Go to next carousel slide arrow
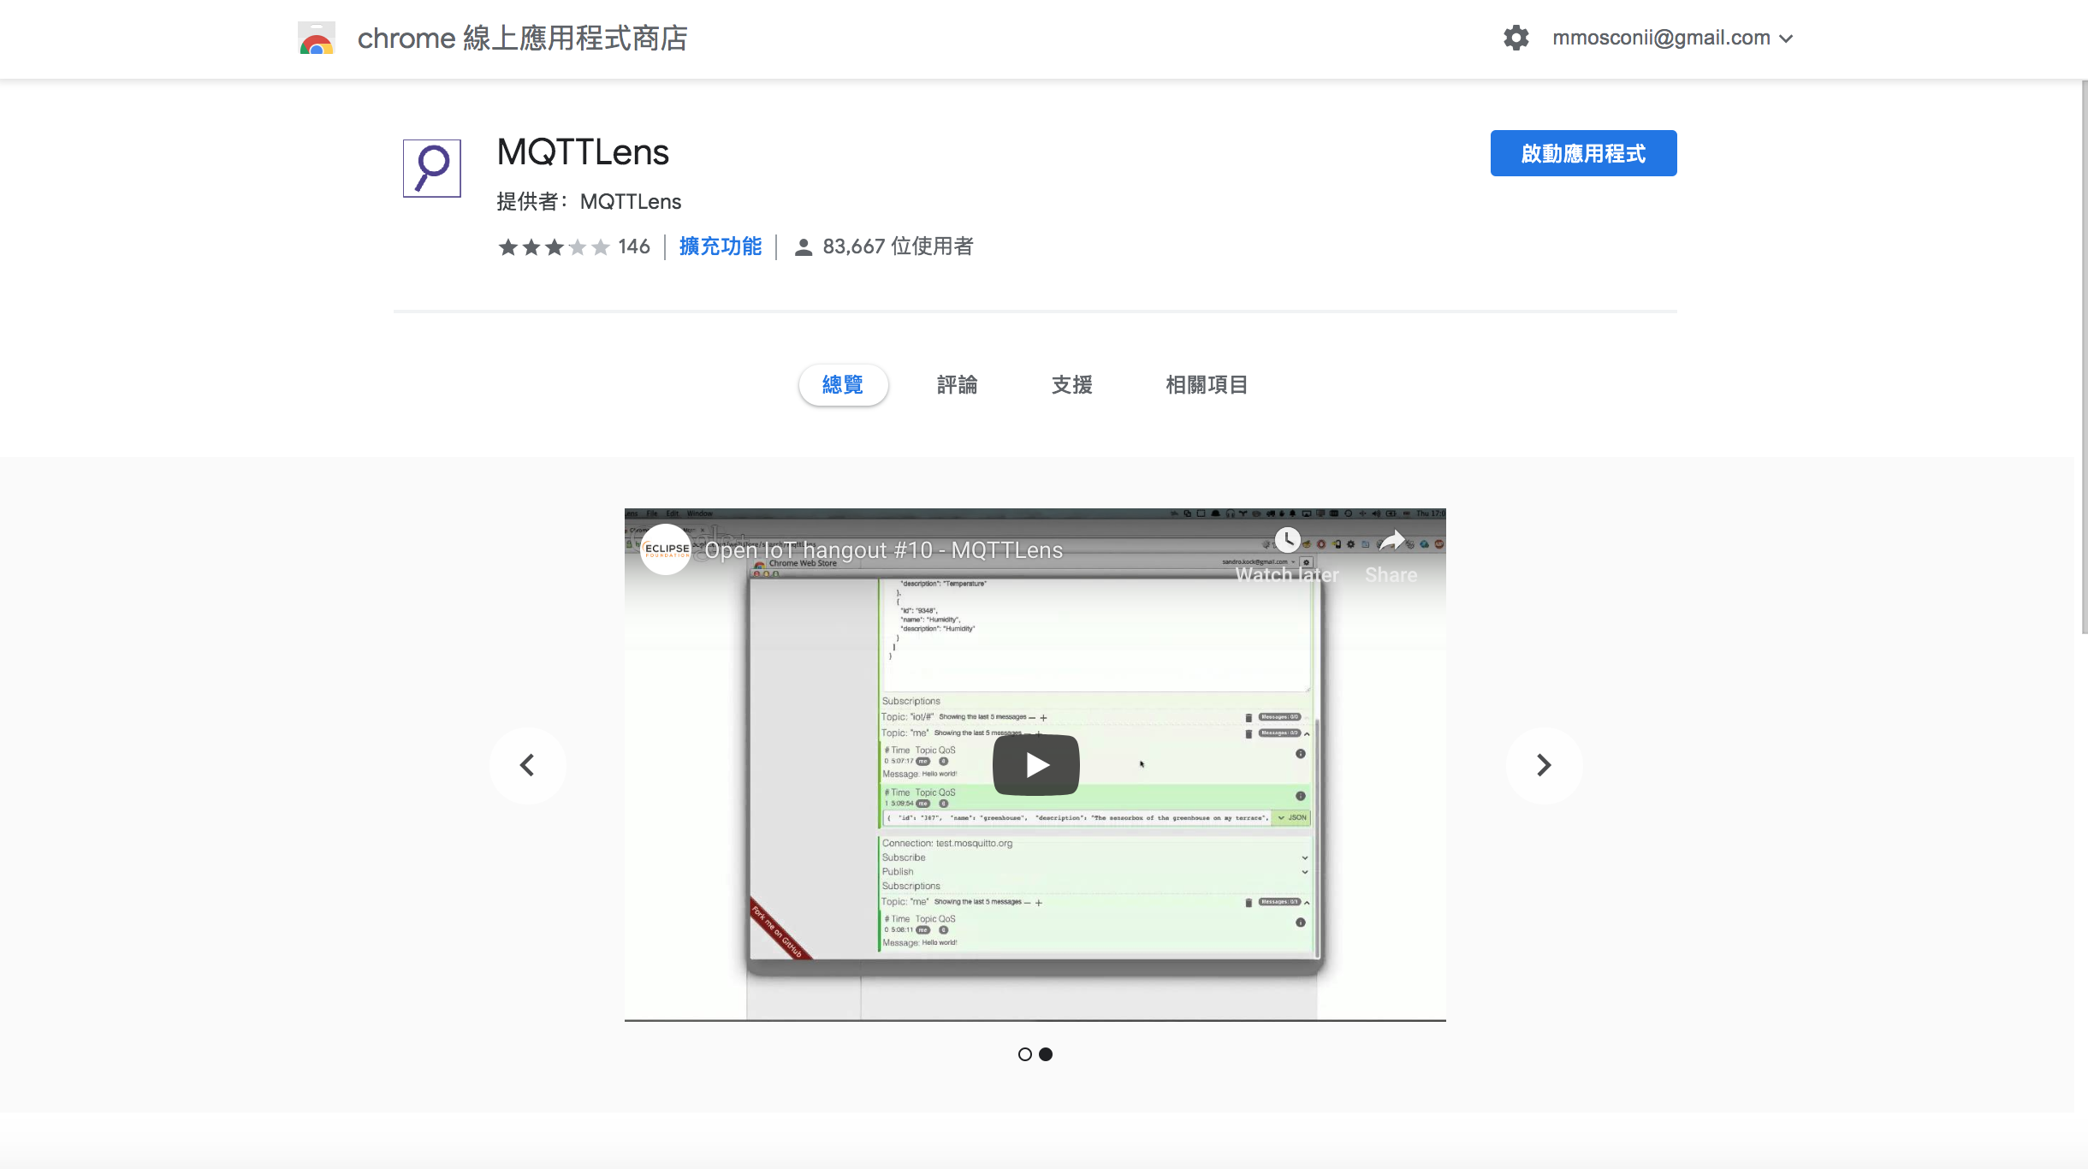 (x=1544, y=765)
